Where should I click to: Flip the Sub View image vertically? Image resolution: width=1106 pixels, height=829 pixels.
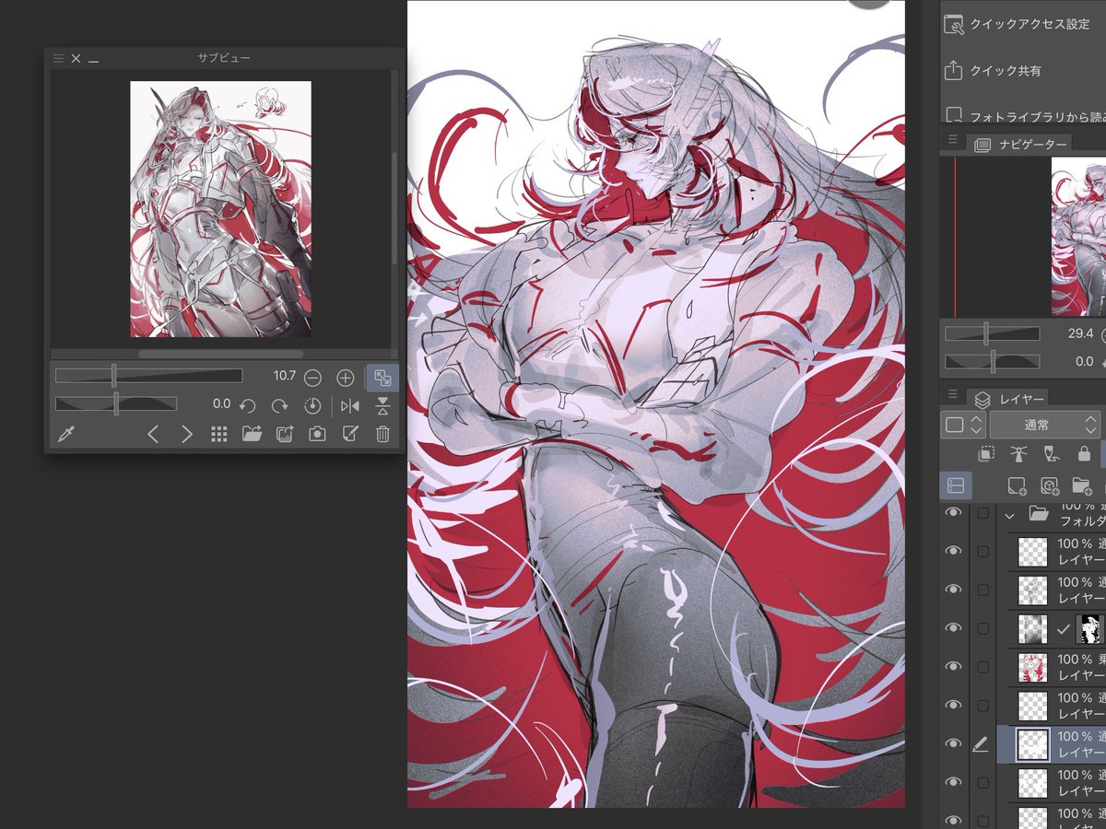(x=382, y=405)
